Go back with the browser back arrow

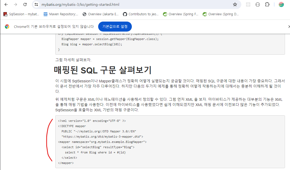tap(6, 4)
